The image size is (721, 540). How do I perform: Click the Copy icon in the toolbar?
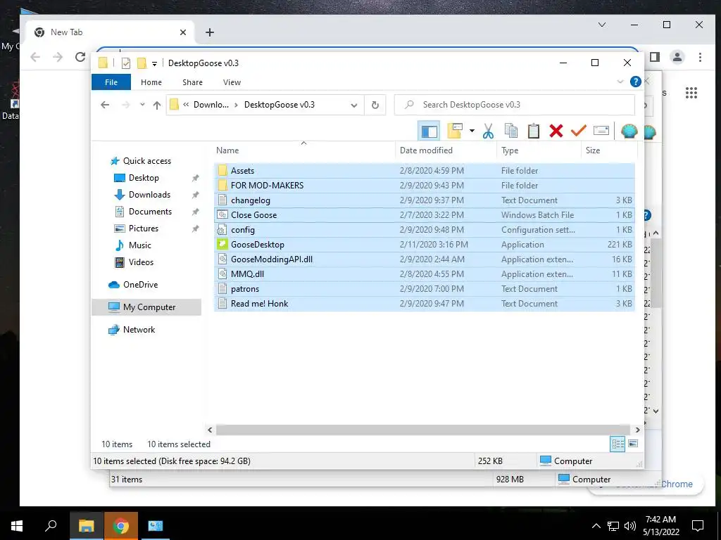(x=511, y=131)
